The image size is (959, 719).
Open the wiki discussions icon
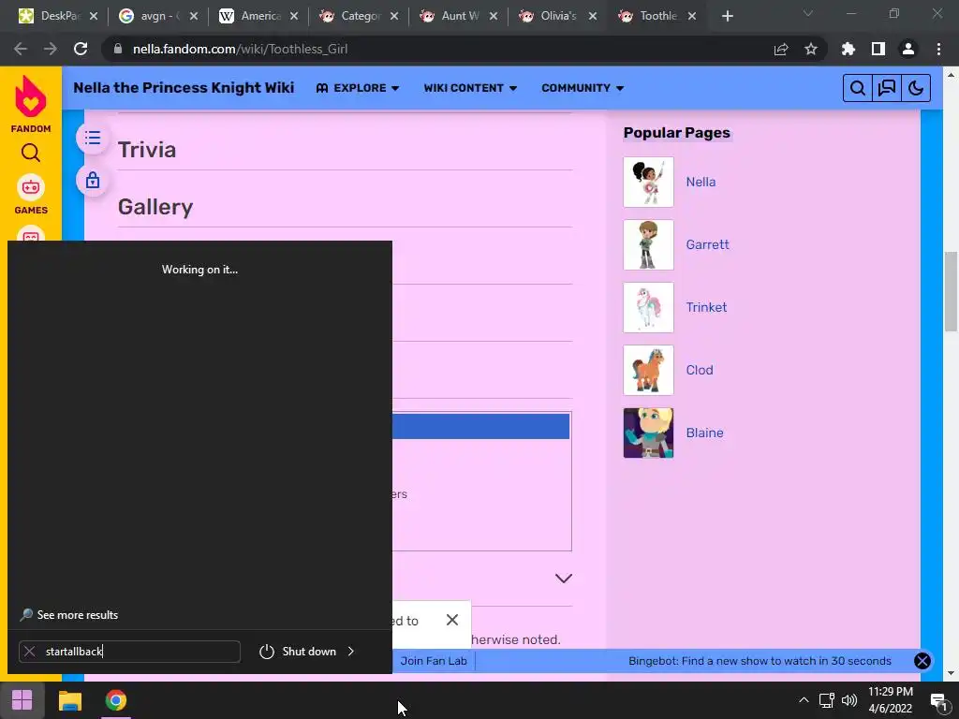click(x=887, y=88)
